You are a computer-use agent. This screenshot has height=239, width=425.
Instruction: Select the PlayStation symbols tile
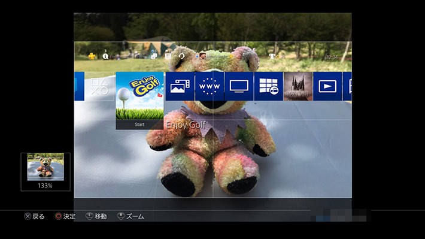point(100,86)
